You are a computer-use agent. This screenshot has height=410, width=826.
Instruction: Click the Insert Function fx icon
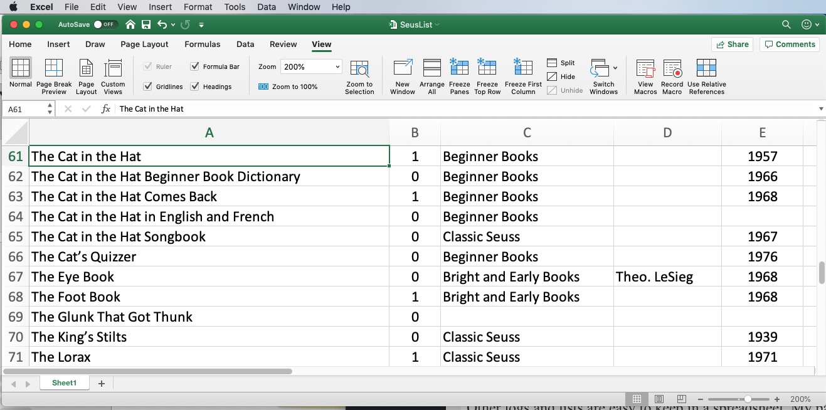click(x=106, y=108)
